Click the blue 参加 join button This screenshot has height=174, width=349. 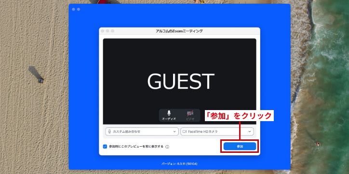click(240, 146)
